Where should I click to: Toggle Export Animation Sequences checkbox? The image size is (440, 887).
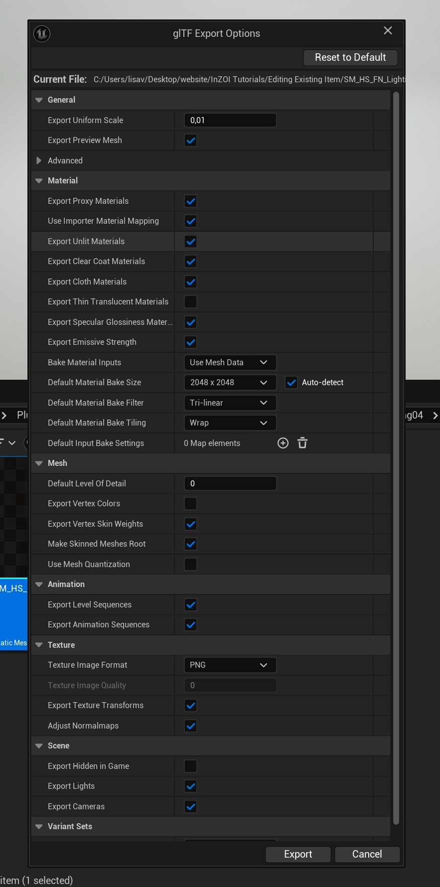(191, 625)
